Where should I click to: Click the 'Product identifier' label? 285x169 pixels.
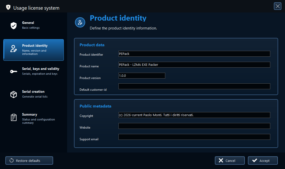pyautogui.click(x=91, y=55)
